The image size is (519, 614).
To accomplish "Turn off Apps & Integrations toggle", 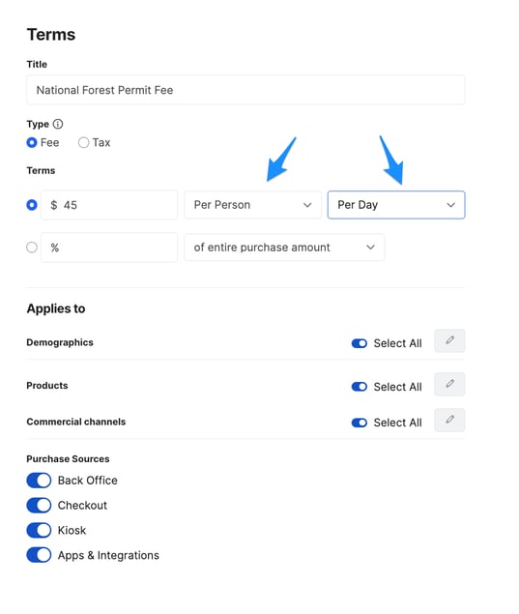I will pyautogui.click(x=39, y=555).
